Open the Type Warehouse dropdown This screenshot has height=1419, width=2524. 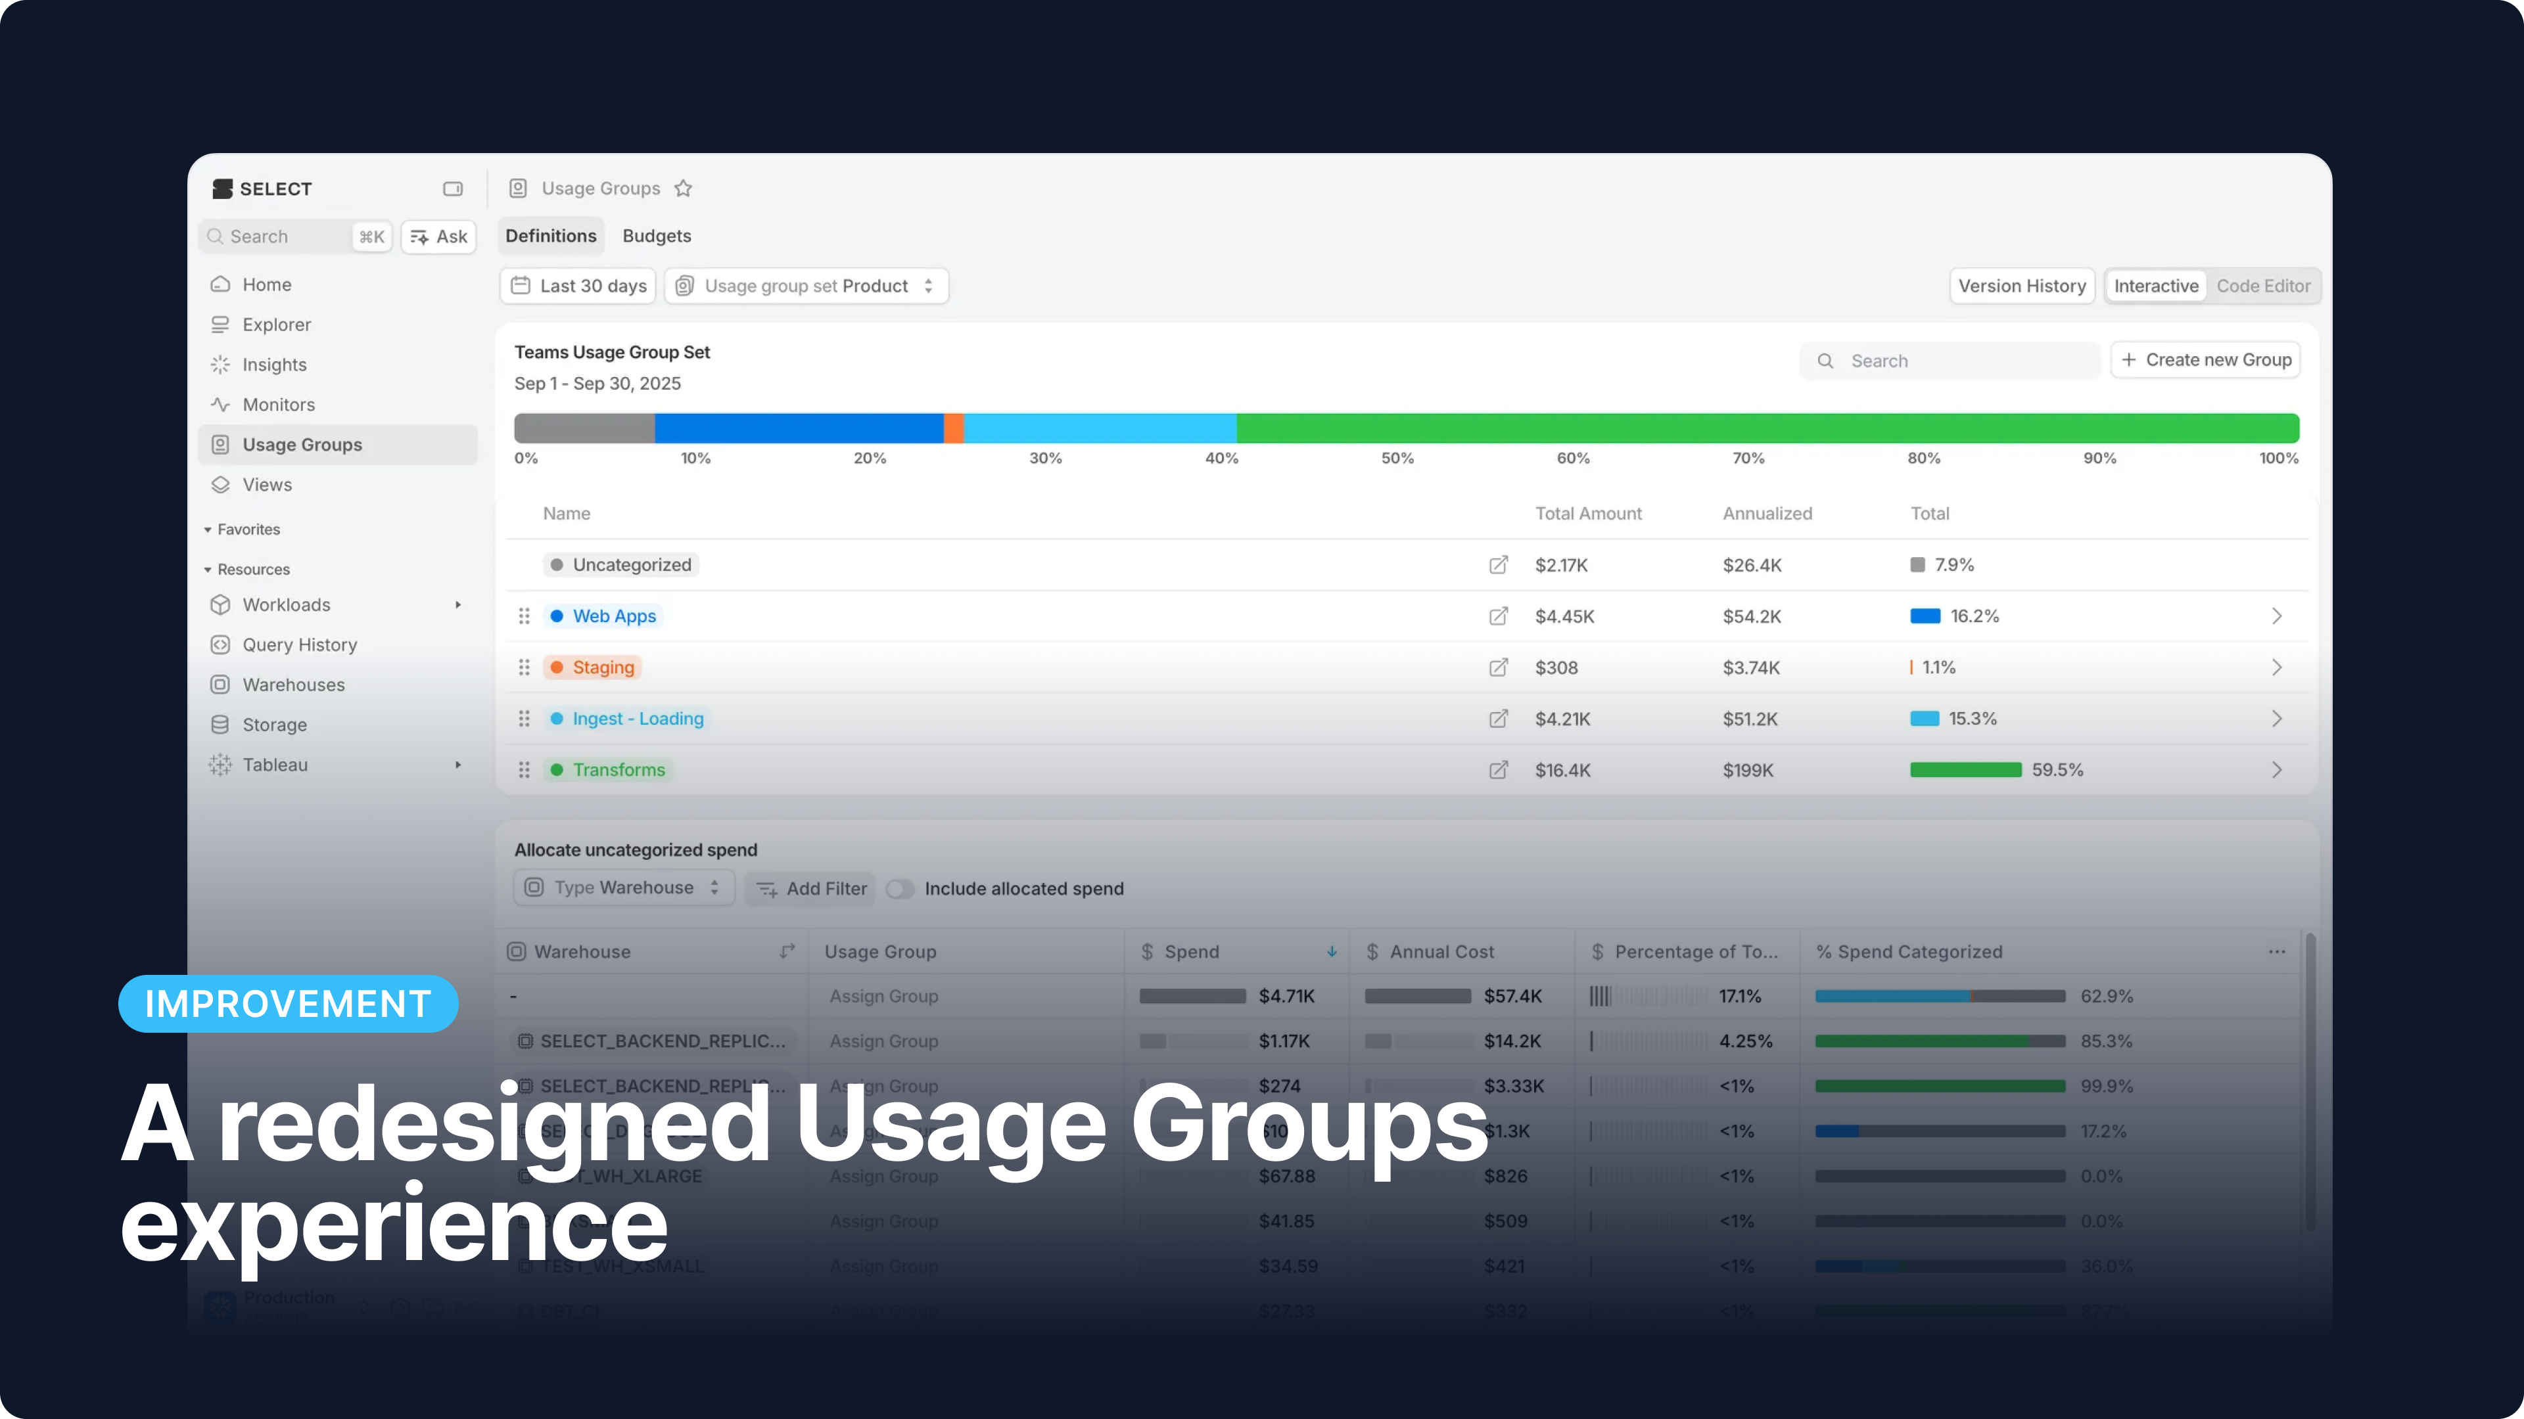point(624,888)
